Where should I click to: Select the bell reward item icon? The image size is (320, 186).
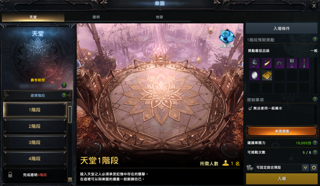pyautogui.click(x=304, y=63)
